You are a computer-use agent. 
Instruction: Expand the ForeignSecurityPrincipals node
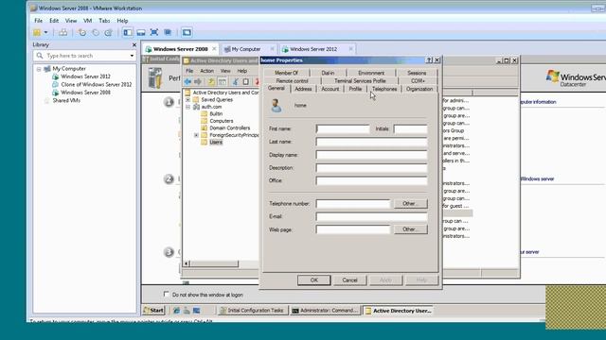[x=196, y=135]
